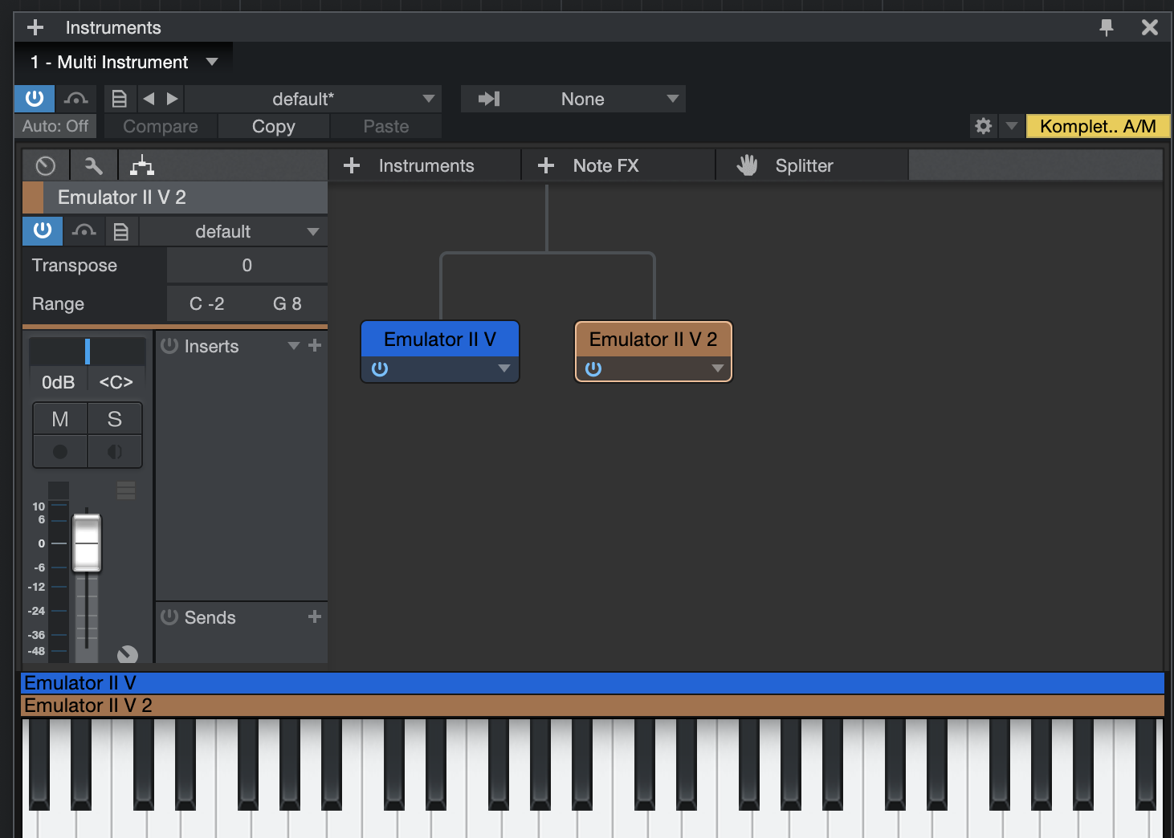Click the bypass icon beside the main power button
The height and width of the screenshot is (838, 1174).
coord(76,99)
